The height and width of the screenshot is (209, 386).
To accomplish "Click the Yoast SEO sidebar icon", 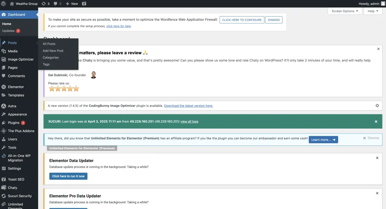I will tap(4, 179).
